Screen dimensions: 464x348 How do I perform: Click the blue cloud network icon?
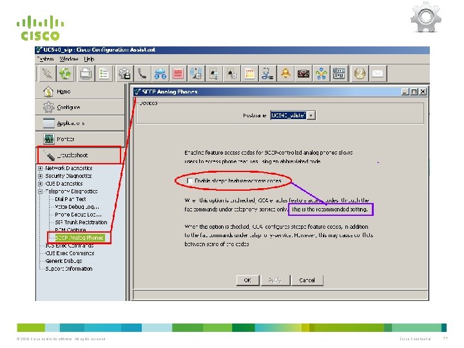pyautogui.click(x=160, y=73)
